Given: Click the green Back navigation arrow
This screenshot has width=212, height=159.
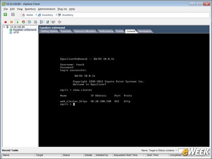Looking at the screenshot, I should (5, 14).
